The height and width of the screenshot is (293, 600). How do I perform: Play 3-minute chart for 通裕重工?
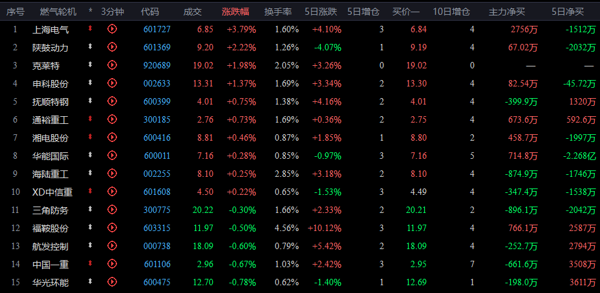click(x=112, y=119)
